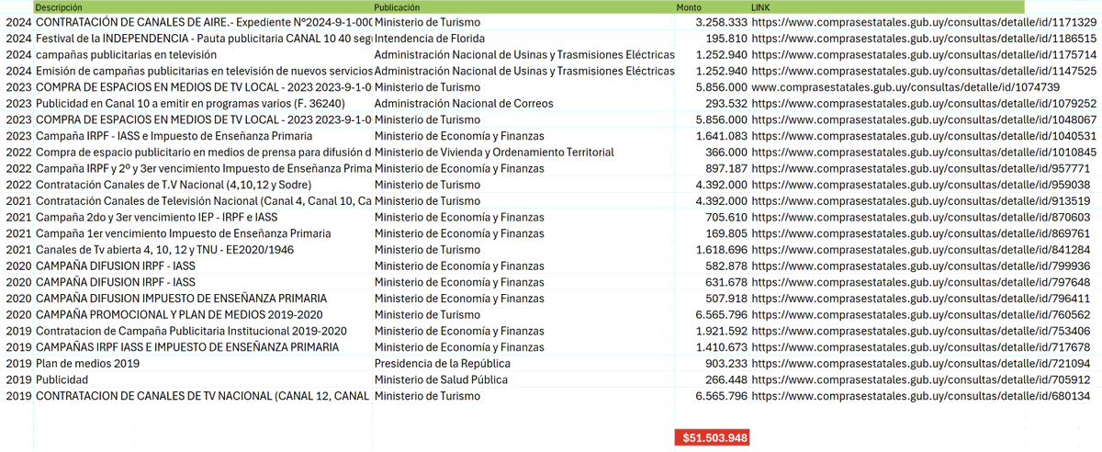Viewport: 1102px width, 452px height.
Task: Select the amount cell 1.618.696
Action: coord(712,250)
